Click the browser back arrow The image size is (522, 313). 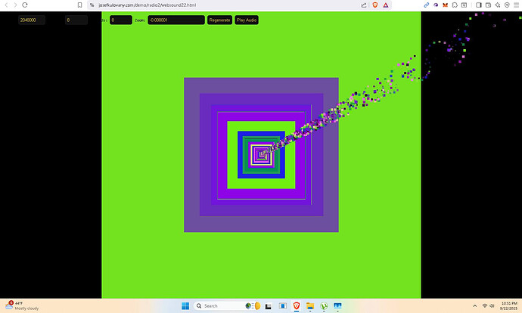(x=6, y=5)
